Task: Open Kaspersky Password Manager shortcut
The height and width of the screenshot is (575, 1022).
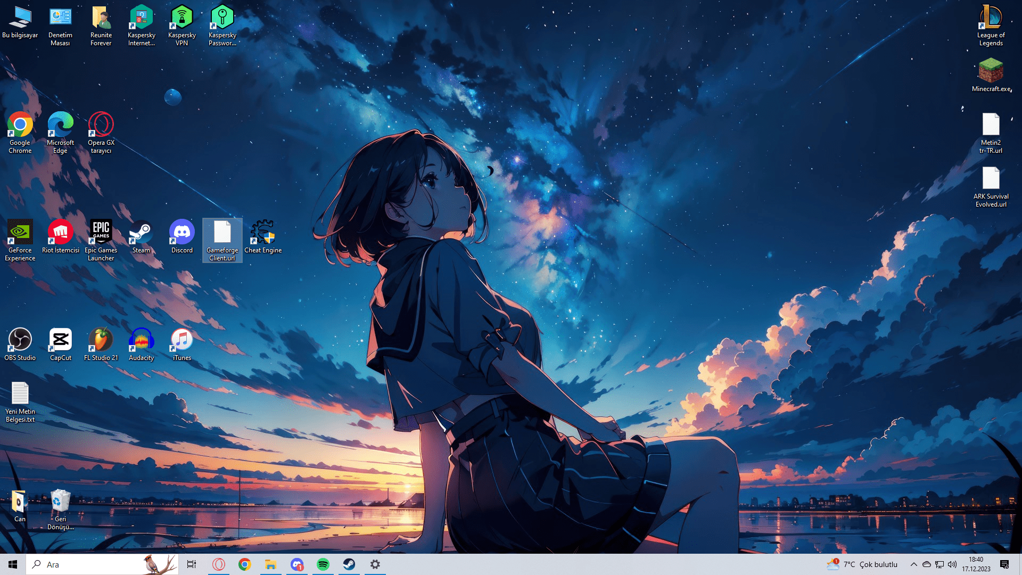Action: click(x=222, y=26)
